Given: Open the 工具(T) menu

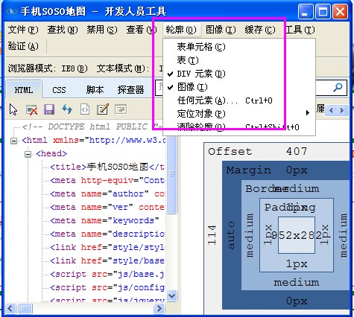Looking at the screenshot, I should point(300,30).
